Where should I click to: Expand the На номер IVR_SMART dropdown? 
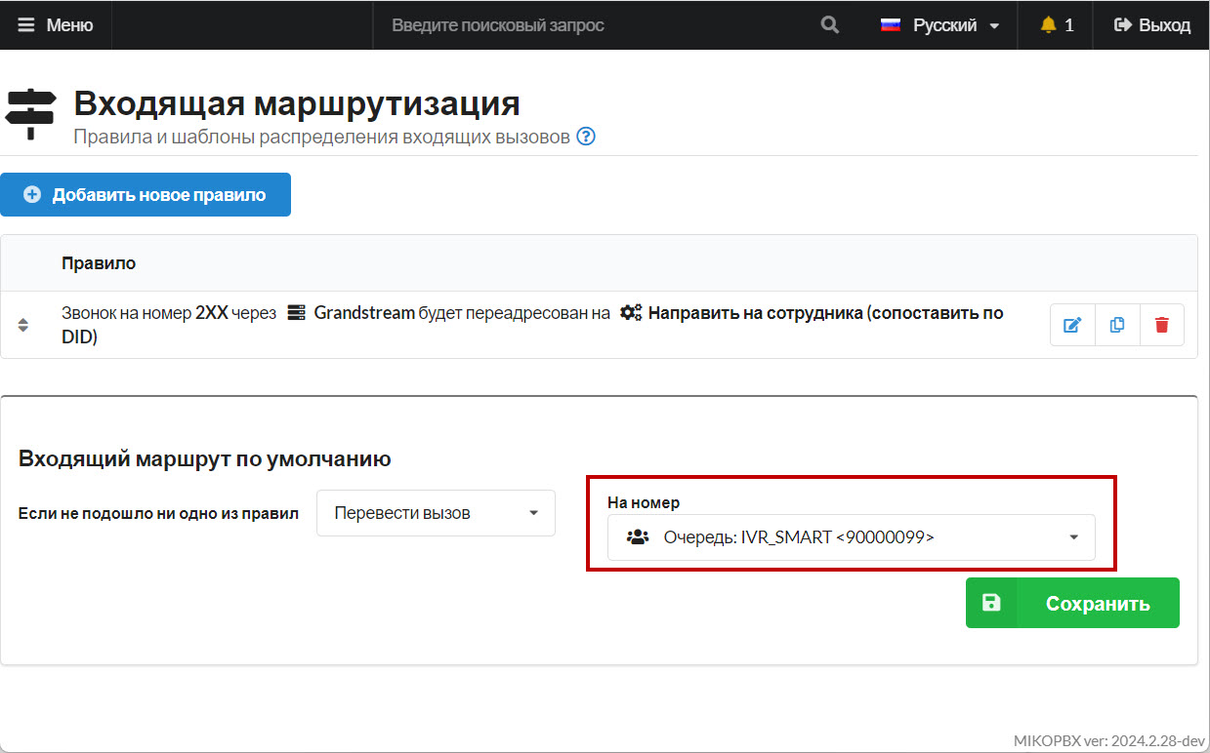pos(851,536)
